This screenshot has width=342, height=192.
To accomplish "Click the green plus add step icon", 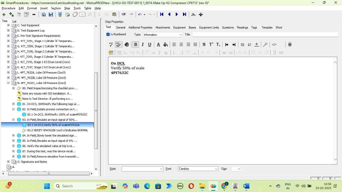I will (4, 14).
